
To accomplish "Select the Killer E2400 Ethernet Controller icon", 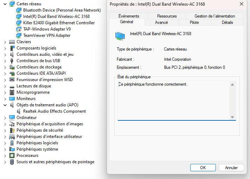I will [x=19, y=23].
